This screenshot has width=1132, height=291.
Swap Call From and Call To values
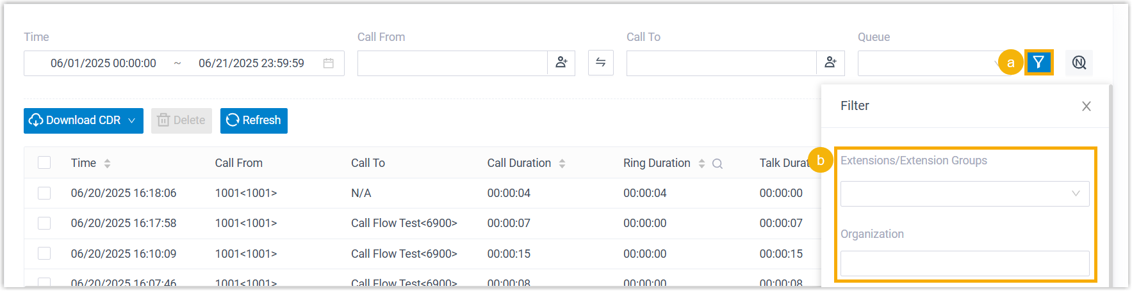click(600, 63)
